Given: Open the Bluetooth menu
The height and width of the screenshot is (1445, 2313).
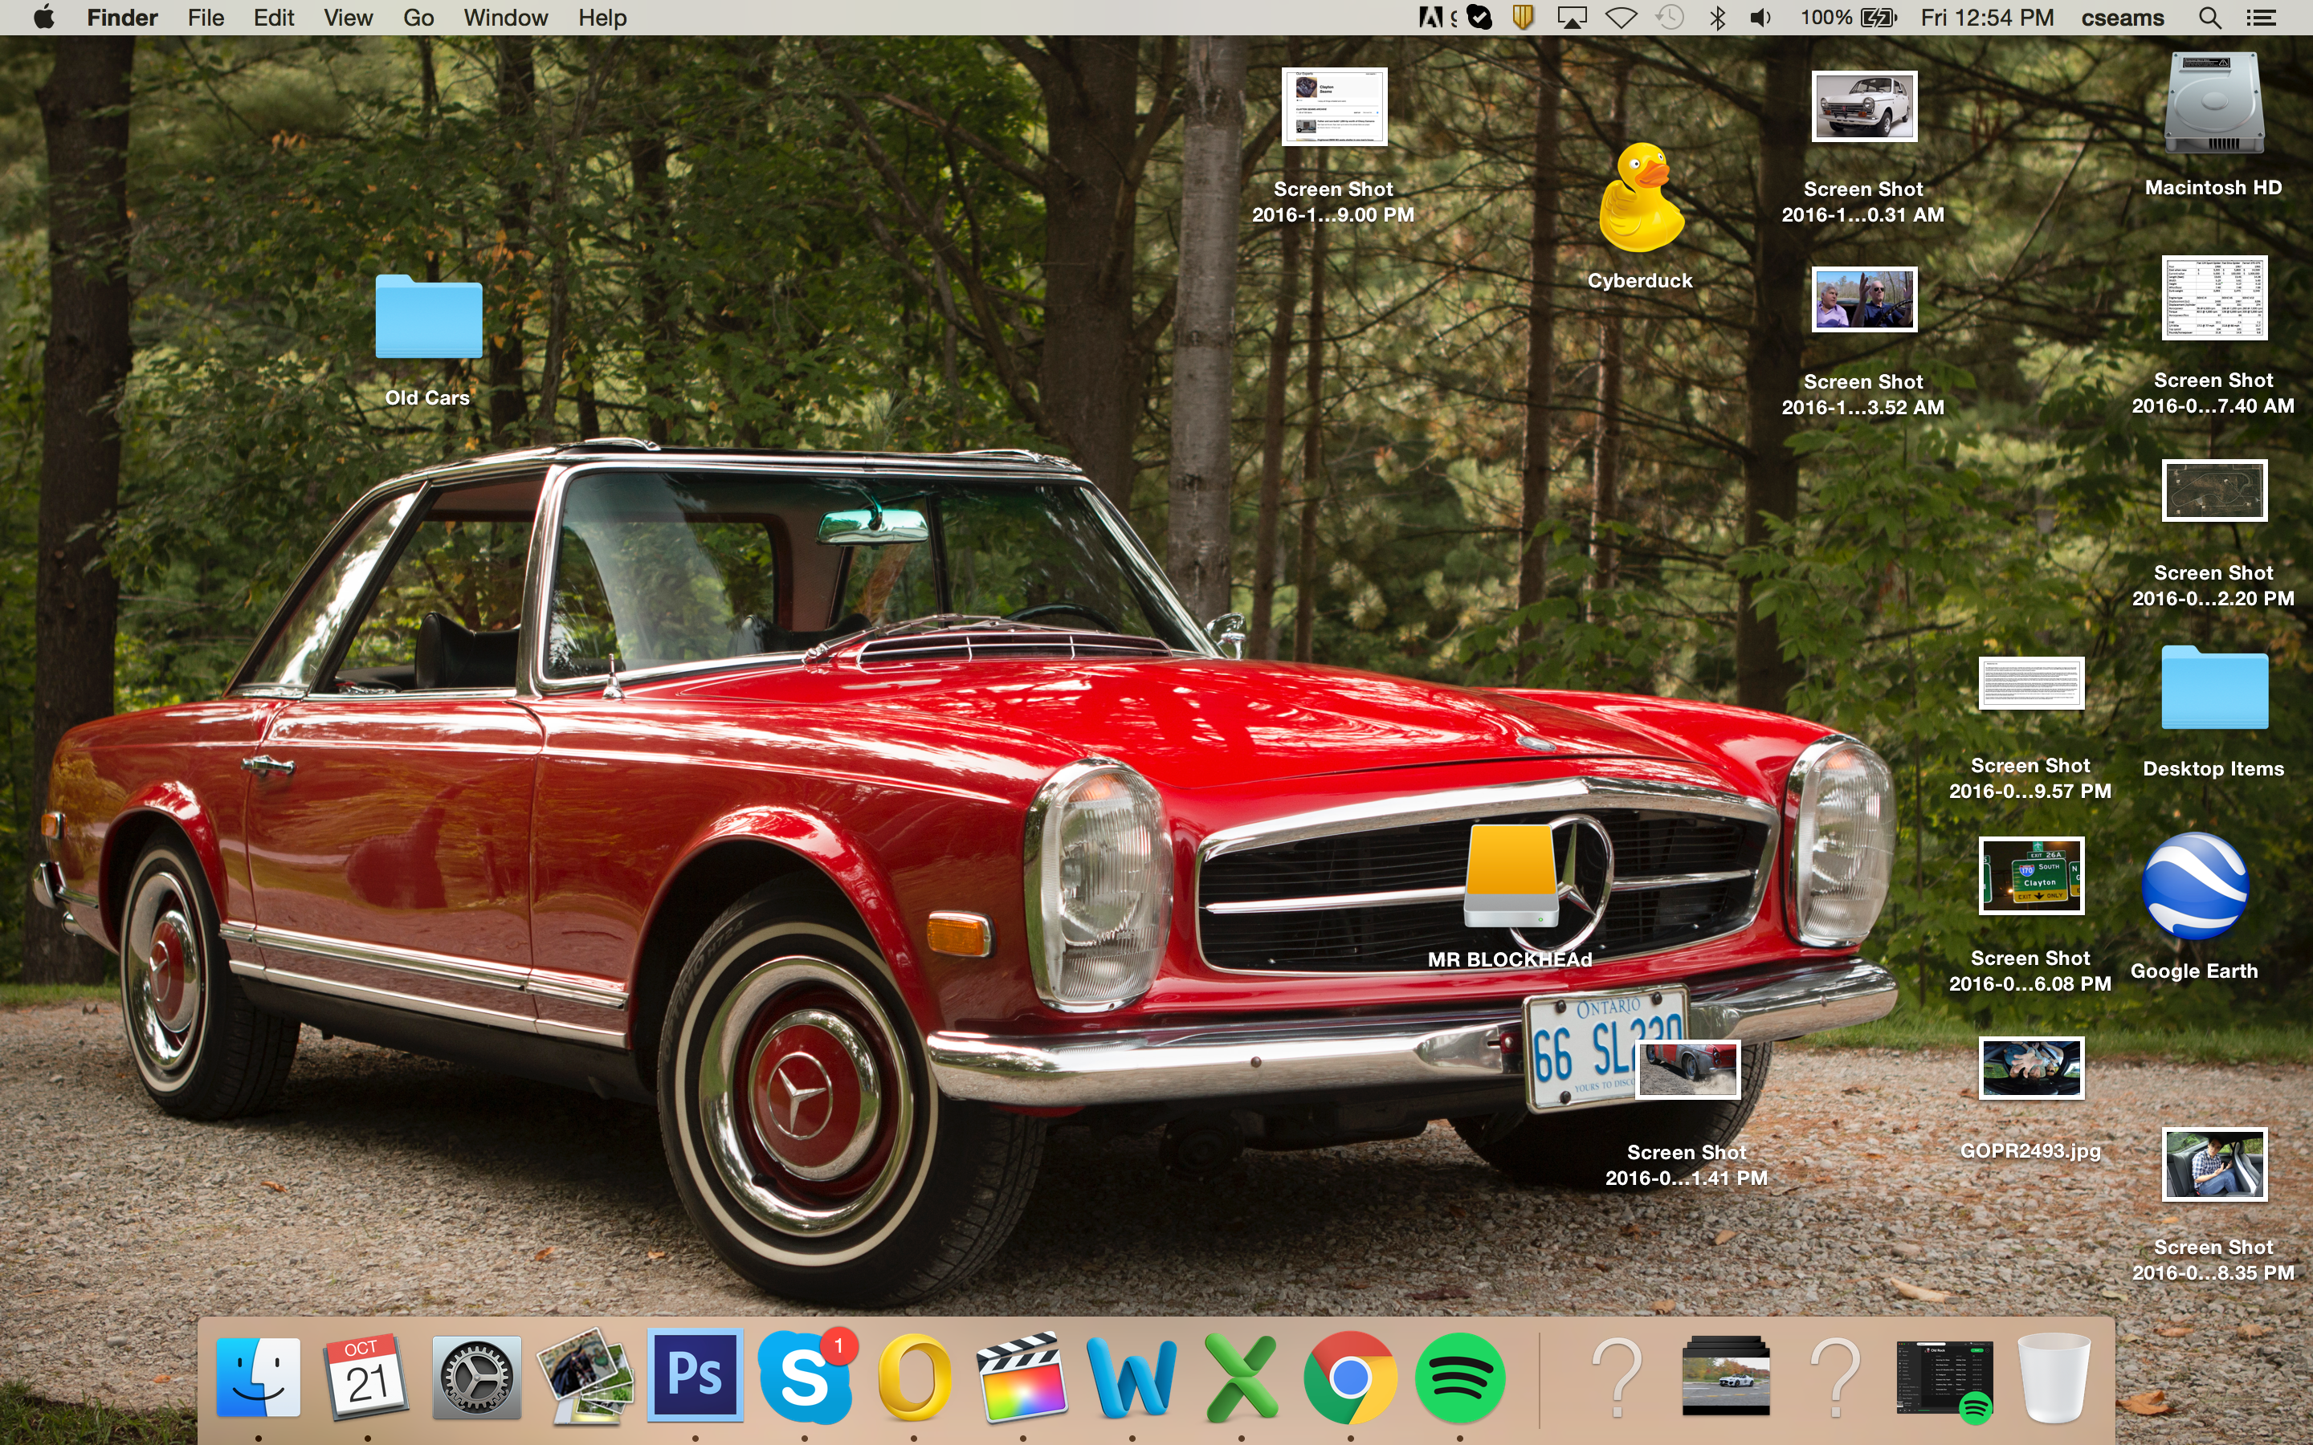Looking at the screenshot, I should coord(1718,17).
